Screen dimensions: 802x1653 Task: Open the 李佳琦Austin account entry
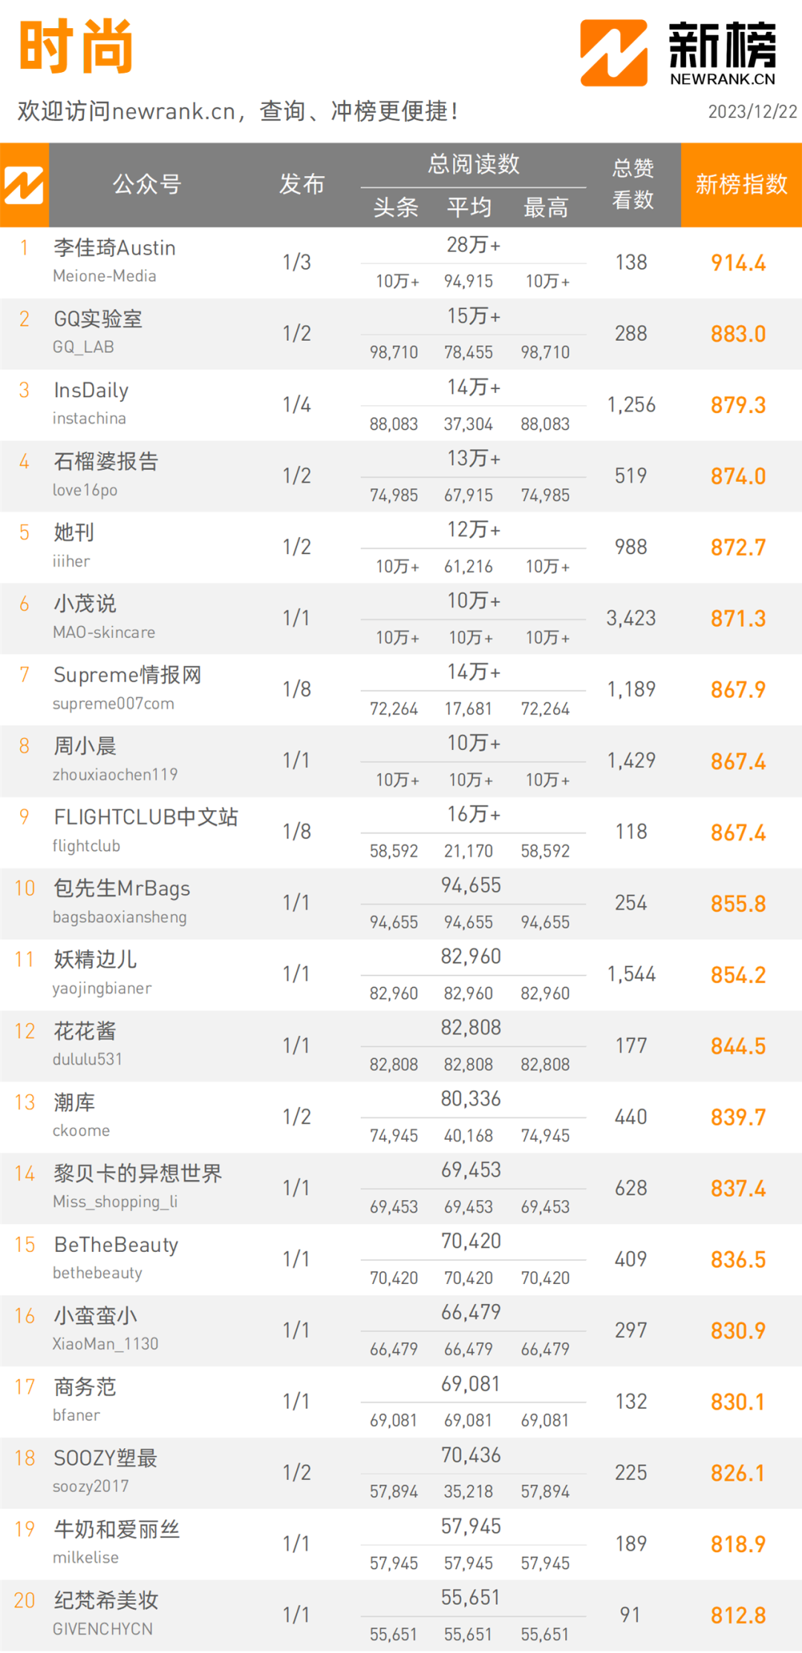(x=114, y=248)
